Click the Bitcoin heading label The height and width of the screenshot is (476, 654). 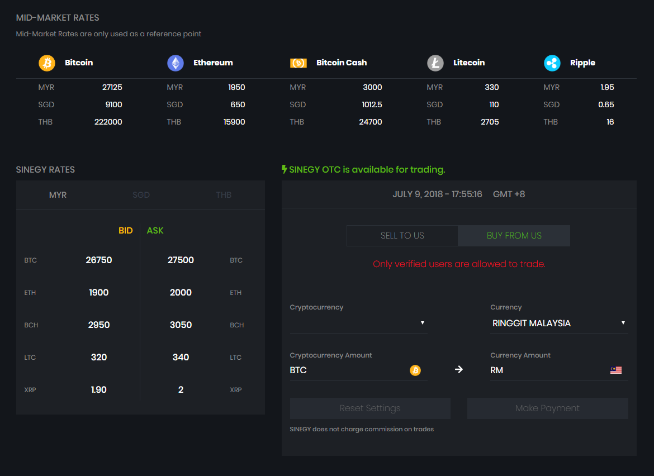pyautogui.click(x=79, y=63)
